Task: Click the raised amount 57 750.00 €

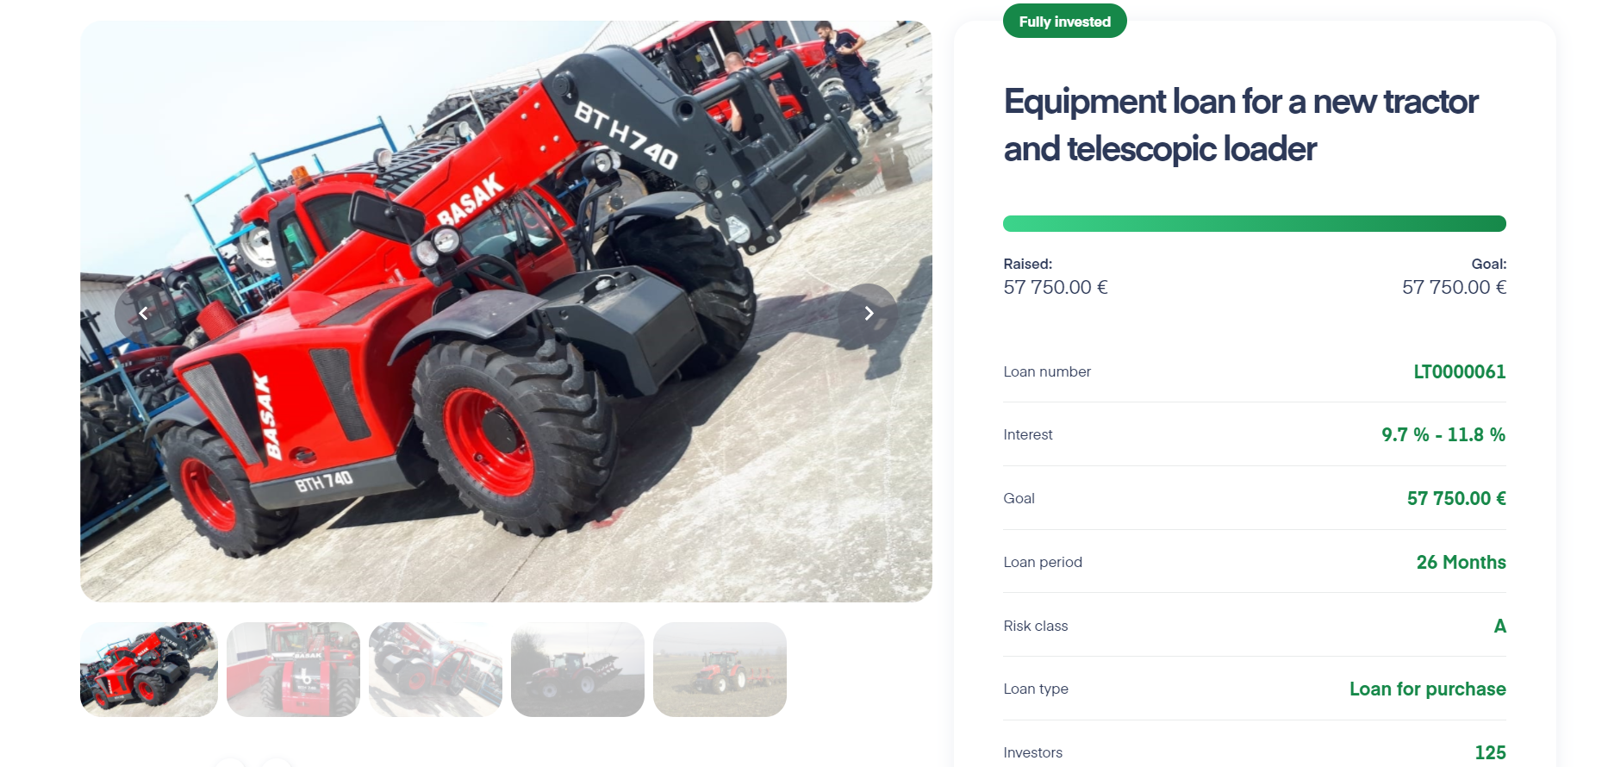Action: [1055, 287]
